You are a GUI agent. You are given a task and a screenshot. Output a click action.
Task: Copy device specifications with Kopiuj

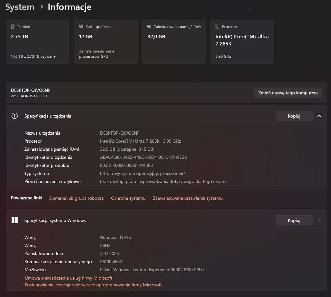tap(294, 116)
